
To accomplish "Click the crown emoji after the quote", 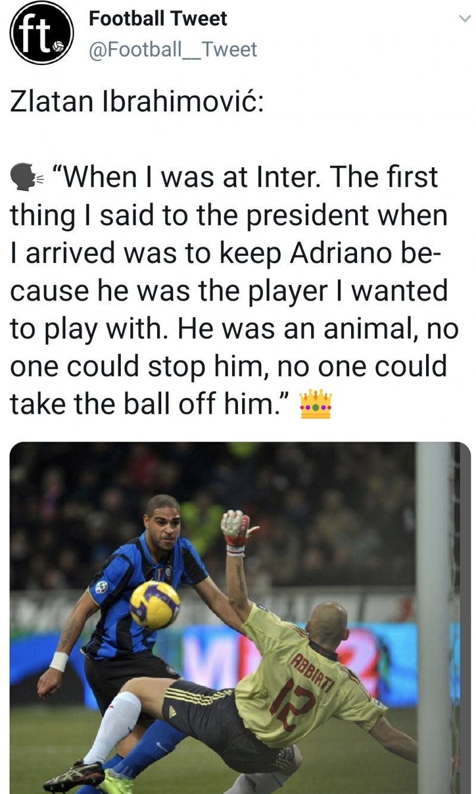I will (x=315, y=404).
